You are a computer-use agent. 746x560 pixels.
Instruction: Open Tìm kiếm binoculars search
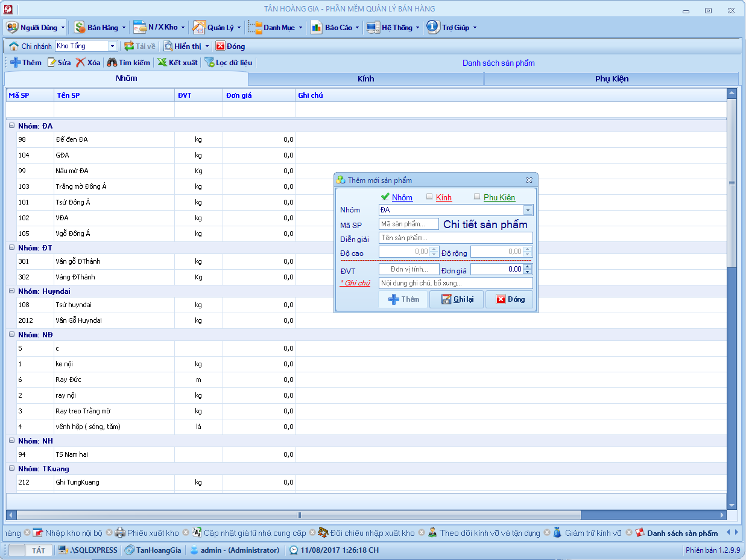(112, 63)
